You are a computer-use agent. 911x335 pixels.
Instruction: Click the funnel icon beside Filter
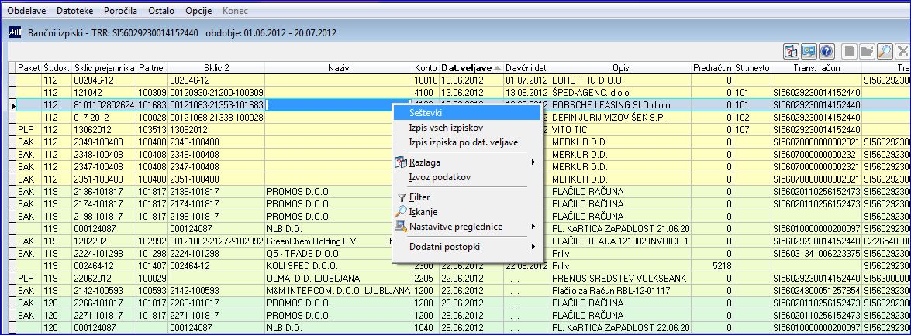coord(402,197)
